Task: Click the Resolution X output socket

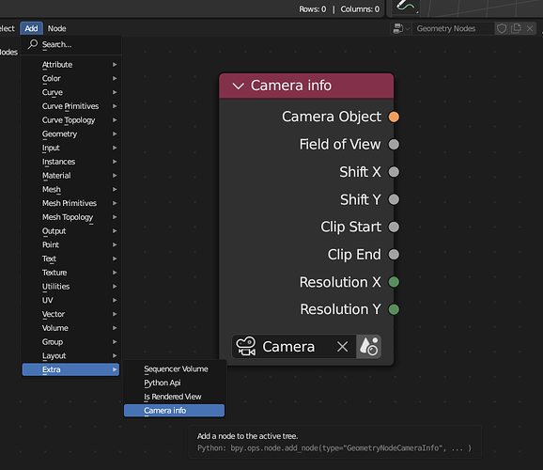Action: pyautogui.click(x=394, y=282)
